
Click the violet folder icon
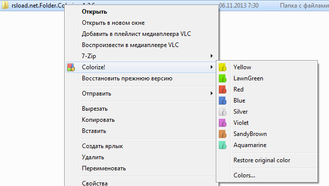(222, 123)
